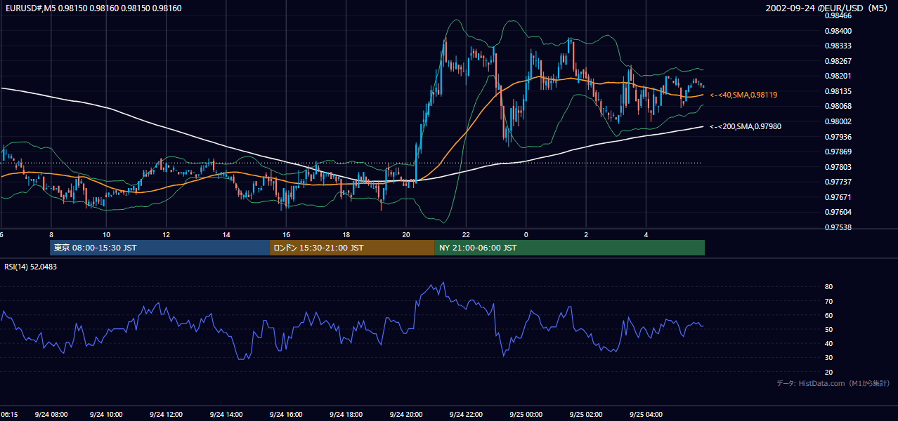Viewport: 898px width, 421px height.
Task: Click the RSI(14) 52.0483 indicator label
Action: pyautogui.click(x=31, y=267)
